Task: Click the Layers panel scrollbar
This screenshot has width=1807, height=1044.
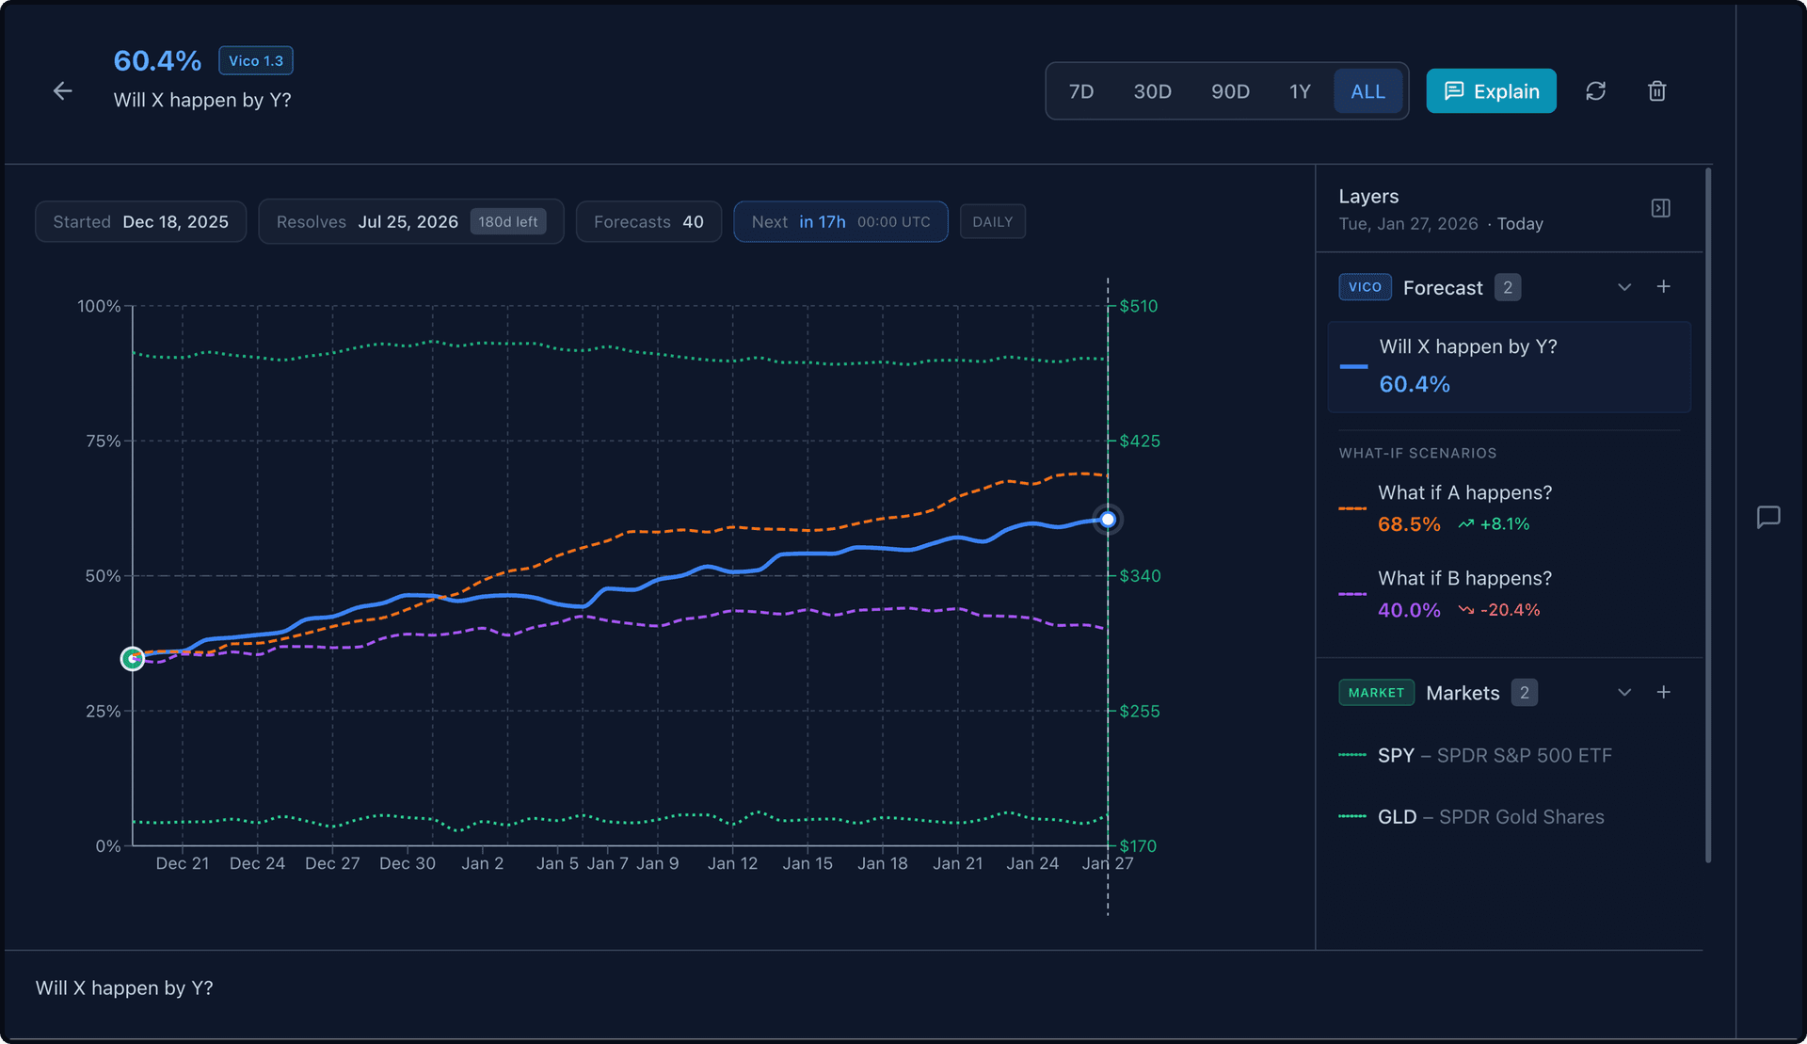Action: [1707, 514]
